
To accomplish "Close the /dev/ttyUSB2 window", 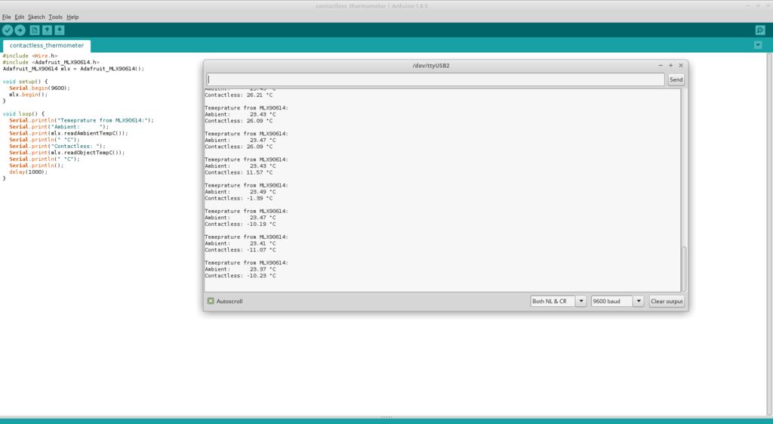I will [x=681, y=65].
